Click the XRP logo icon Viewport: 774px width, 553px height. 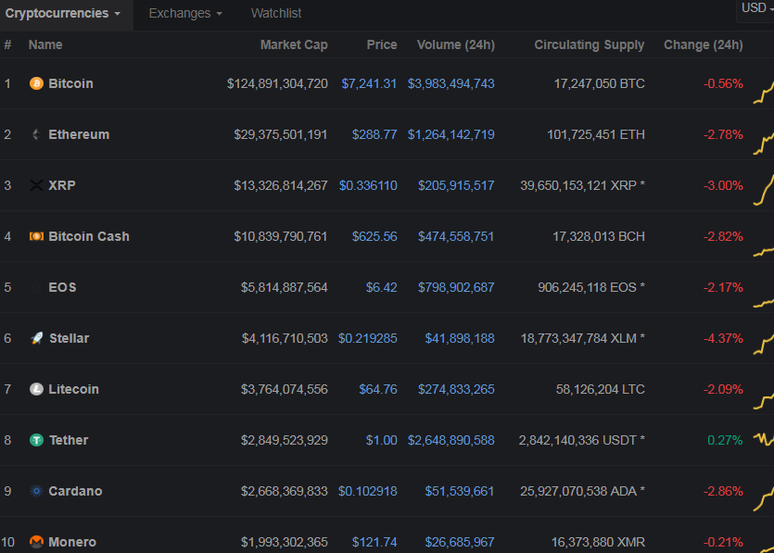36,185
